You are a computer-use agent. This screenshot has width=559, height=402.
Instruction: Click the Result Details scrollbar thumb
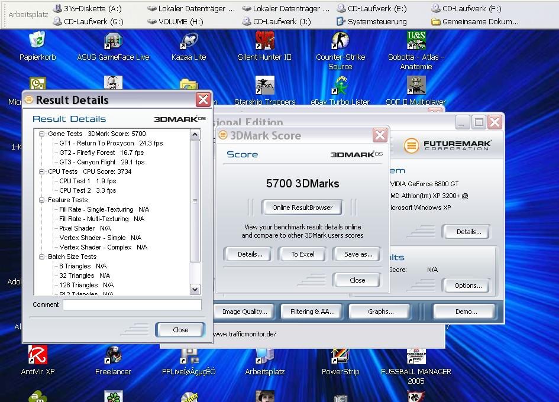click(195, 201)
